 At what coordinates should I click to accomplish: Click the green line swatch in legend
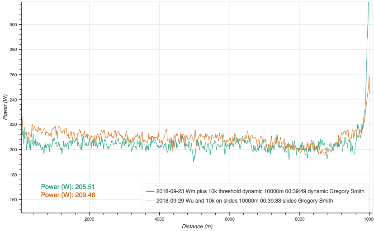click(149, 191)
